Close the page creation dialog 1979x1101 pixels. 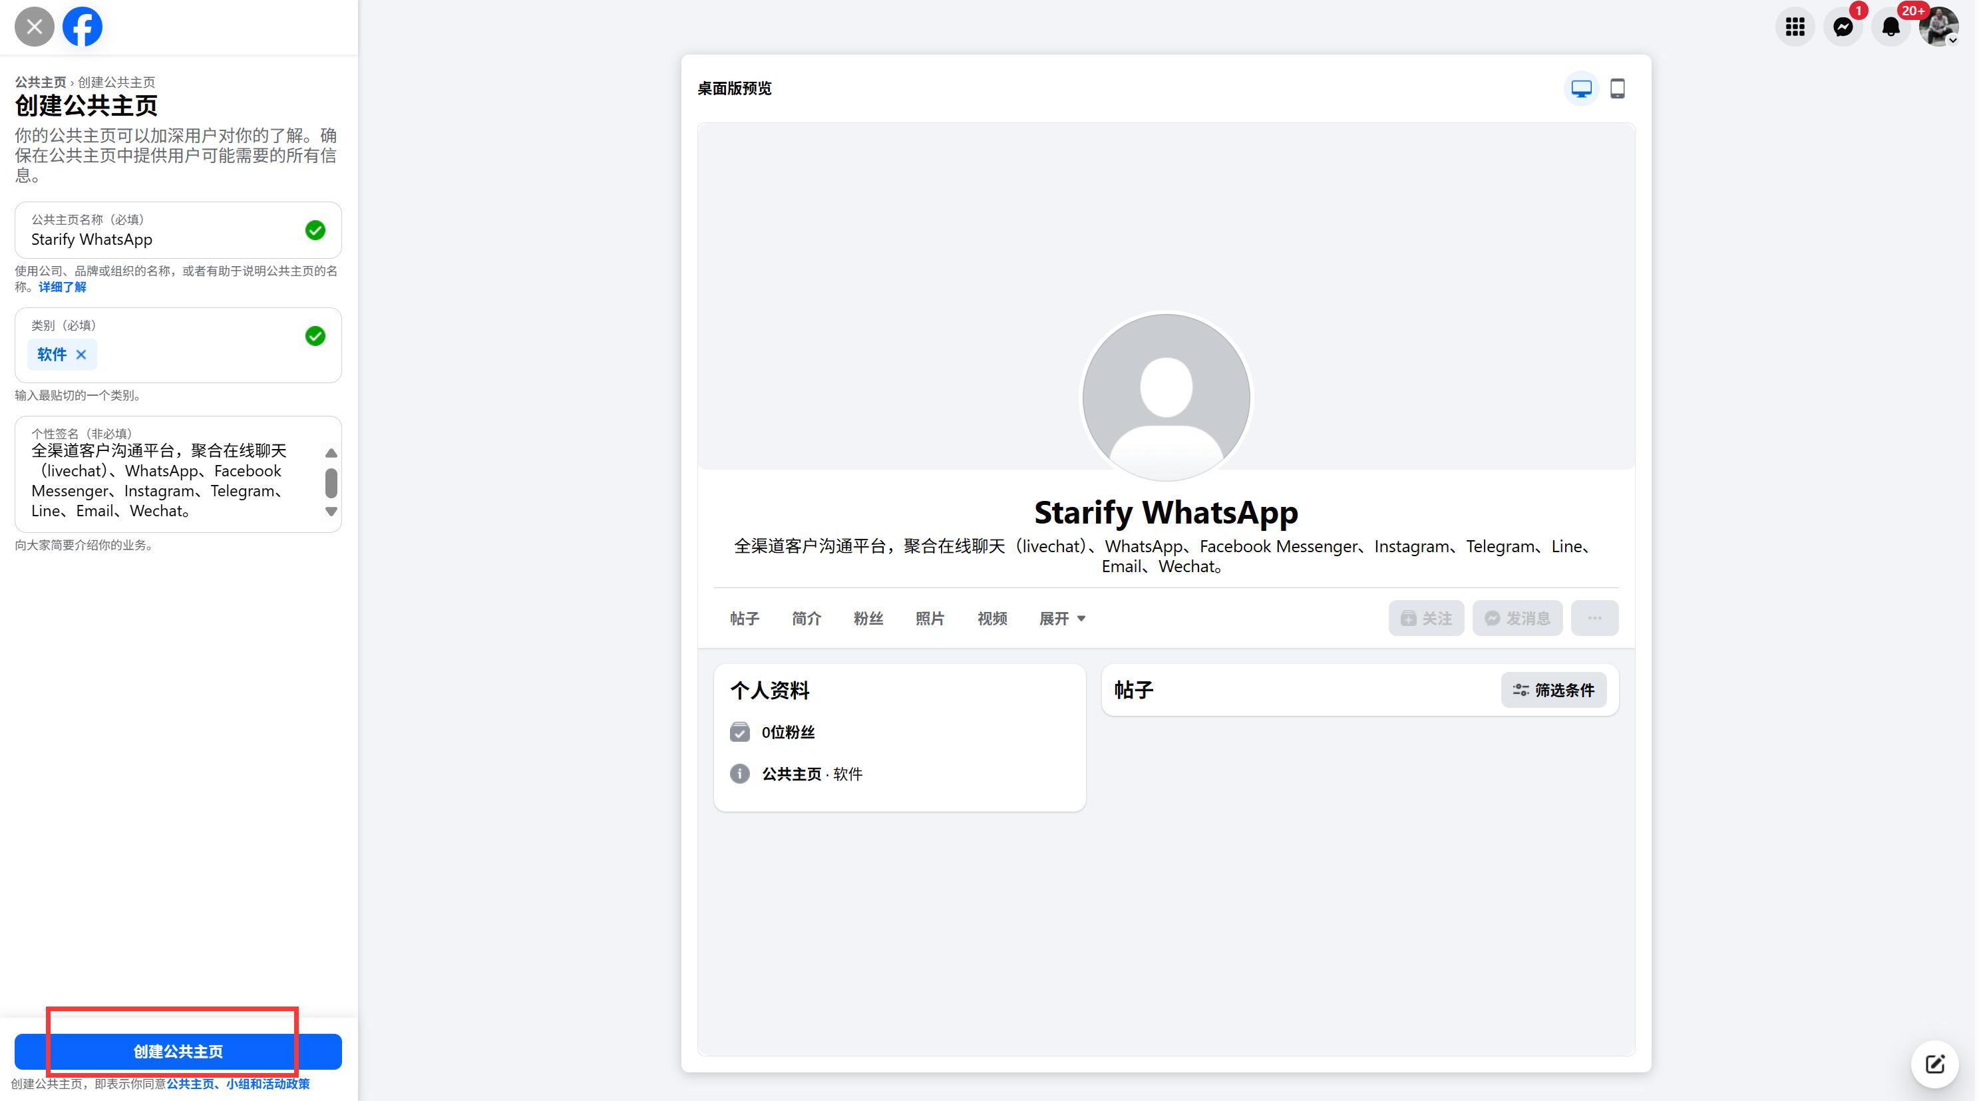(x=34, y=27)
